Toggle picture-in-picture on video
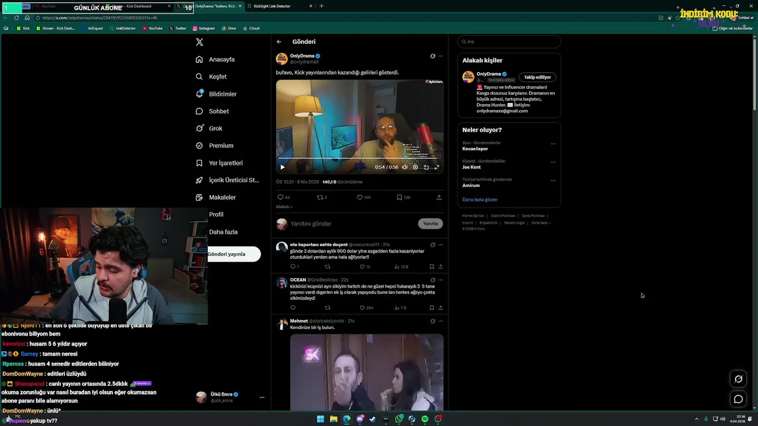 [426, 167]
